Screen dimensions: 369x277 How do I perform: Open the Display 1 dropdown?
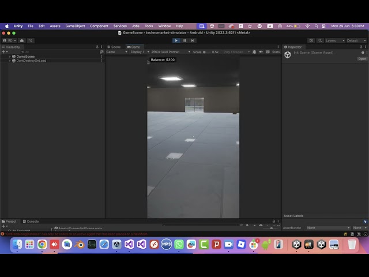[x=140, y=52]
